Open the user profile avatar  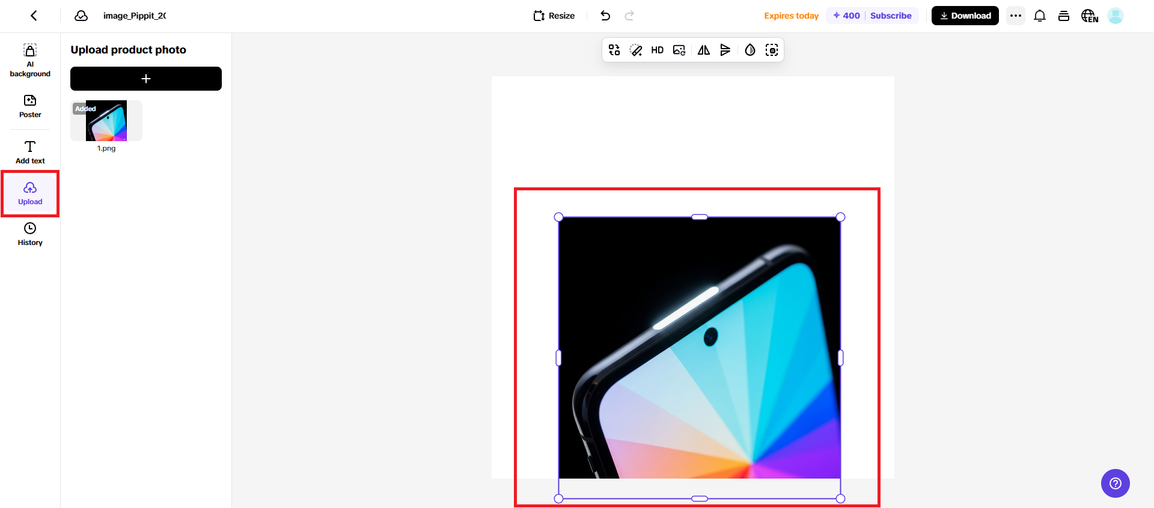point(1116,16)
